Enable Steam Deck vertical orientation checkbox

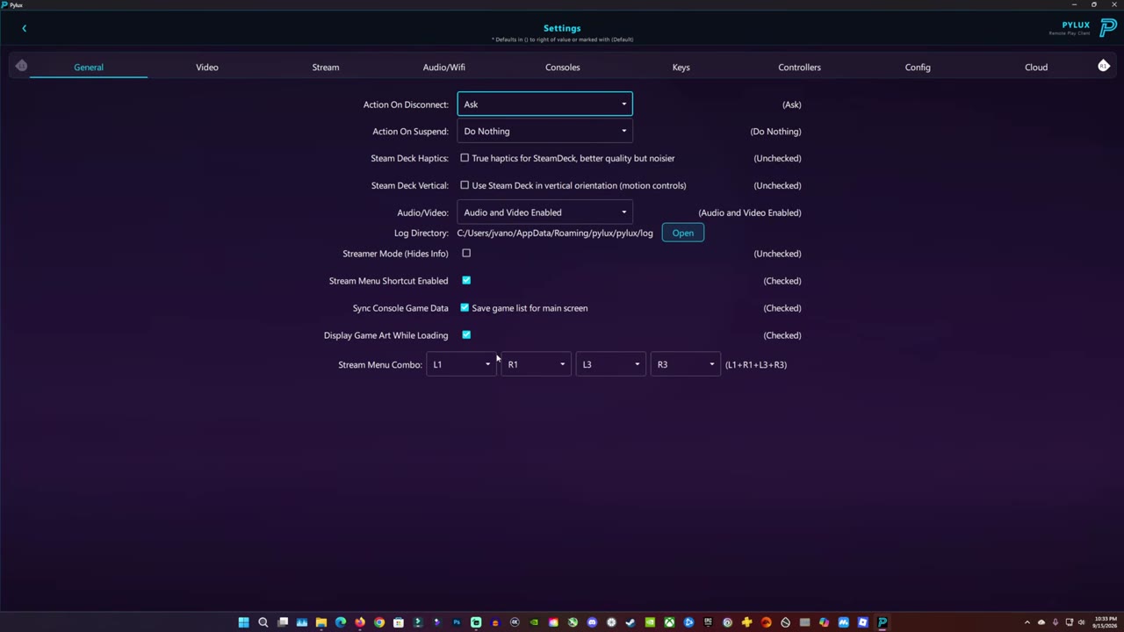pos(465,185)
